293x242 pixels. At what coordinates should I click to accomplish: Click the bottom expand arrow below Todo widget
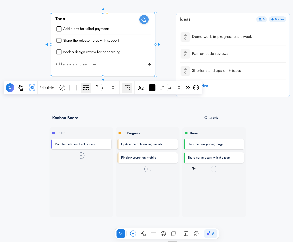[x=103, y=80]
